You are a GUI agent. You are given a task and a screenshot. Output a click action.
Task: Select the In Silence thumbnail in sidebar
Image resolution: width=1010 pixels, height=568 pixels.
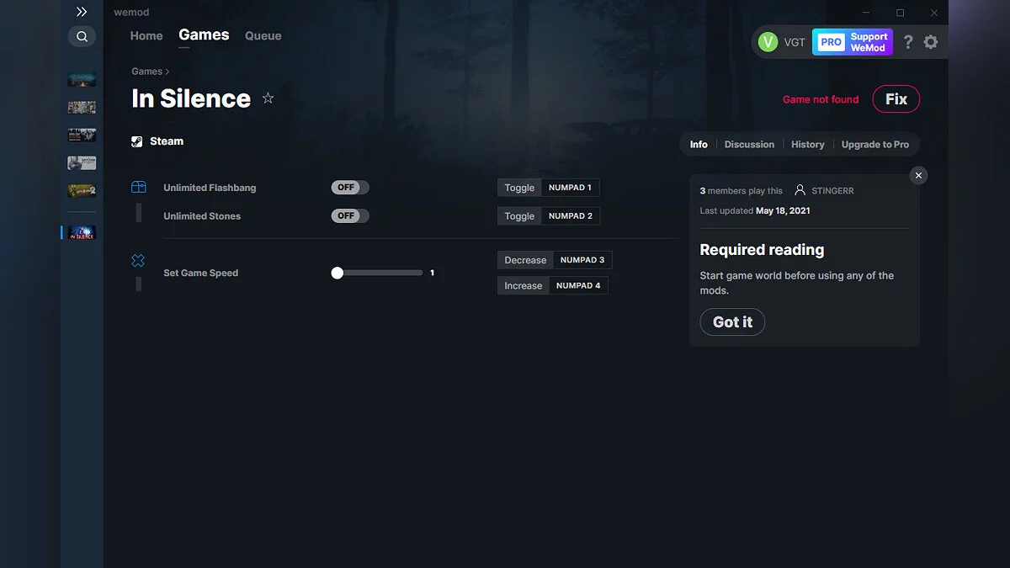point(82,232)
